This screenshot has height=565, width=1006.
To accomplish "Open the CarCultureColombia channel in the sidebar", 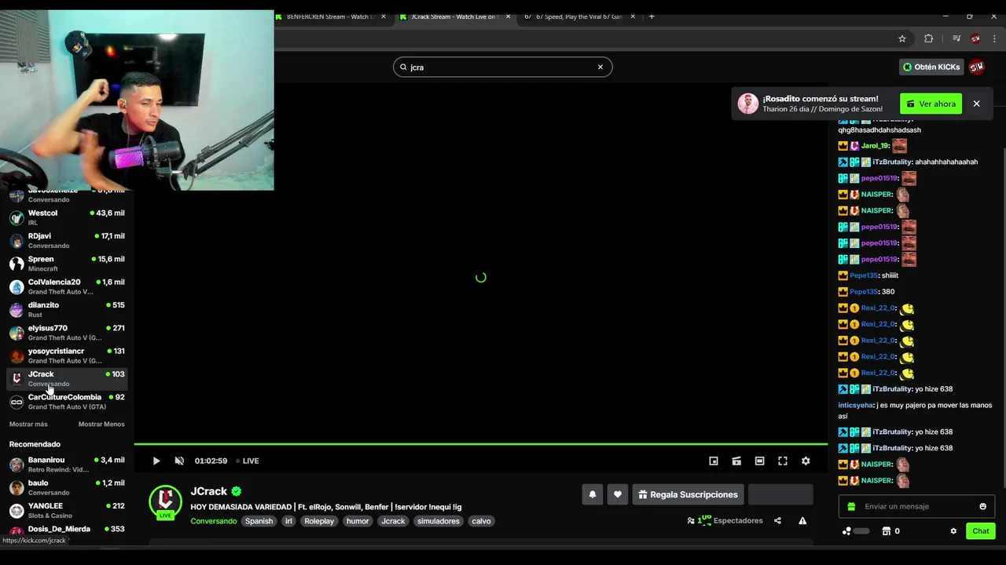I will click(67, 402).
